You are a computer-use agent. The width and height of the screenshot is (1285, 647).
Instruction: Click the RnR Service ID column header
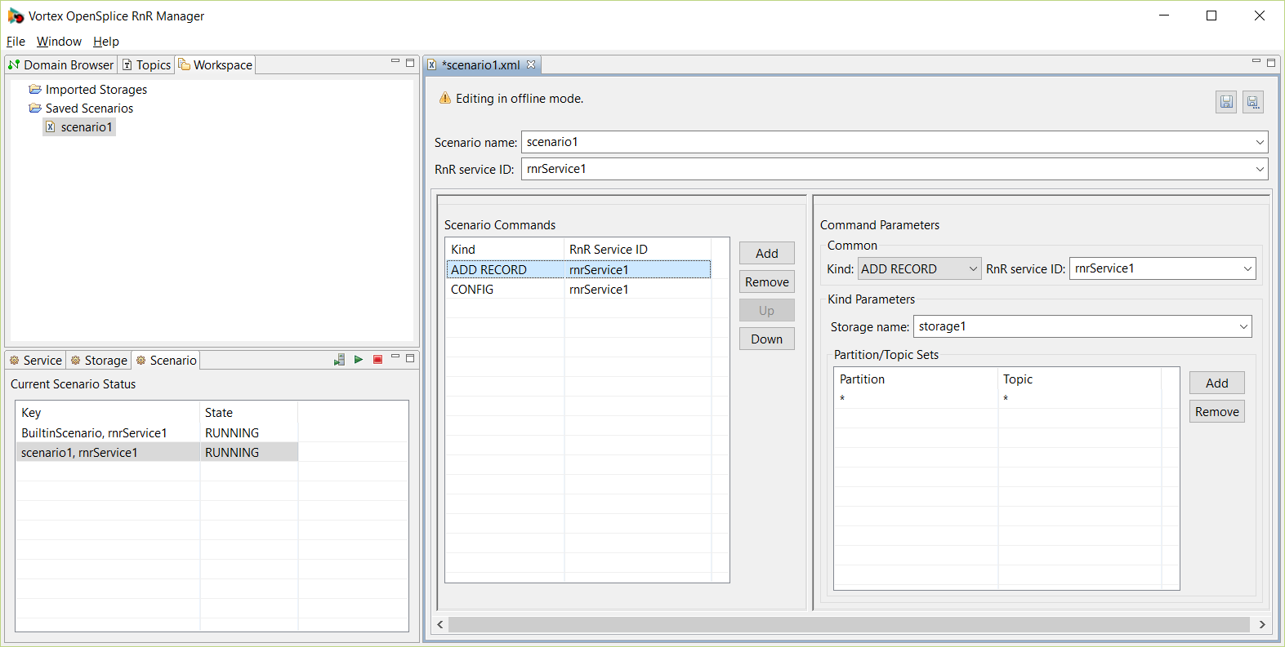(637, 249)
